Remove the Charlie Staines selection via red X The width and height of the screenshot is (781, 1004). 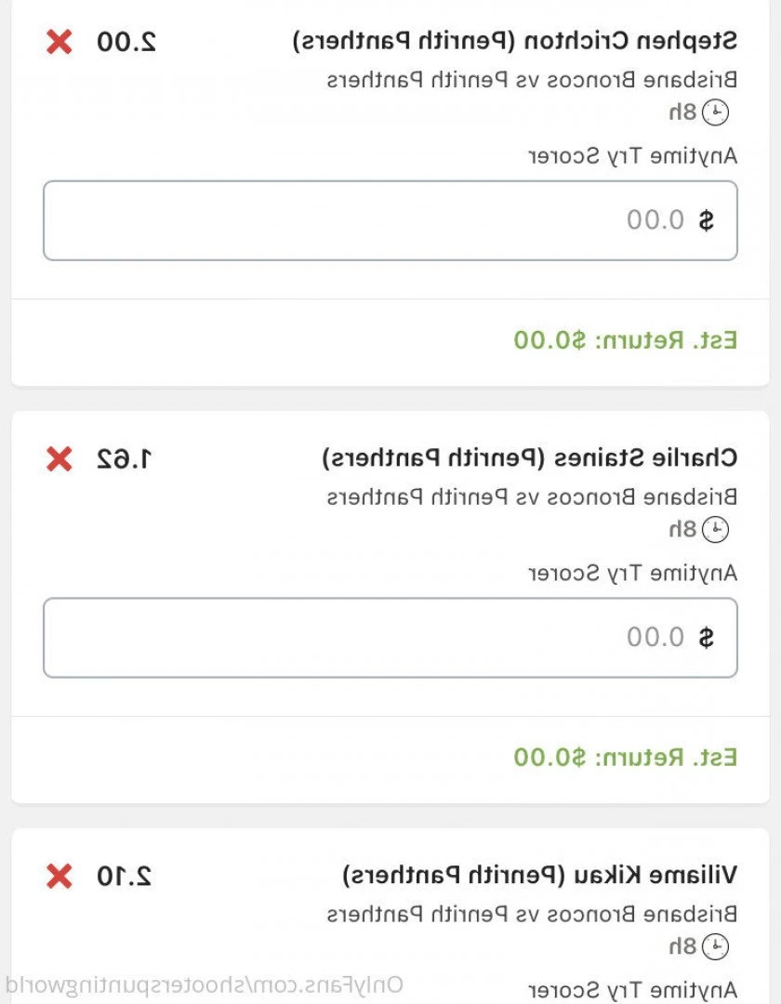59,459
